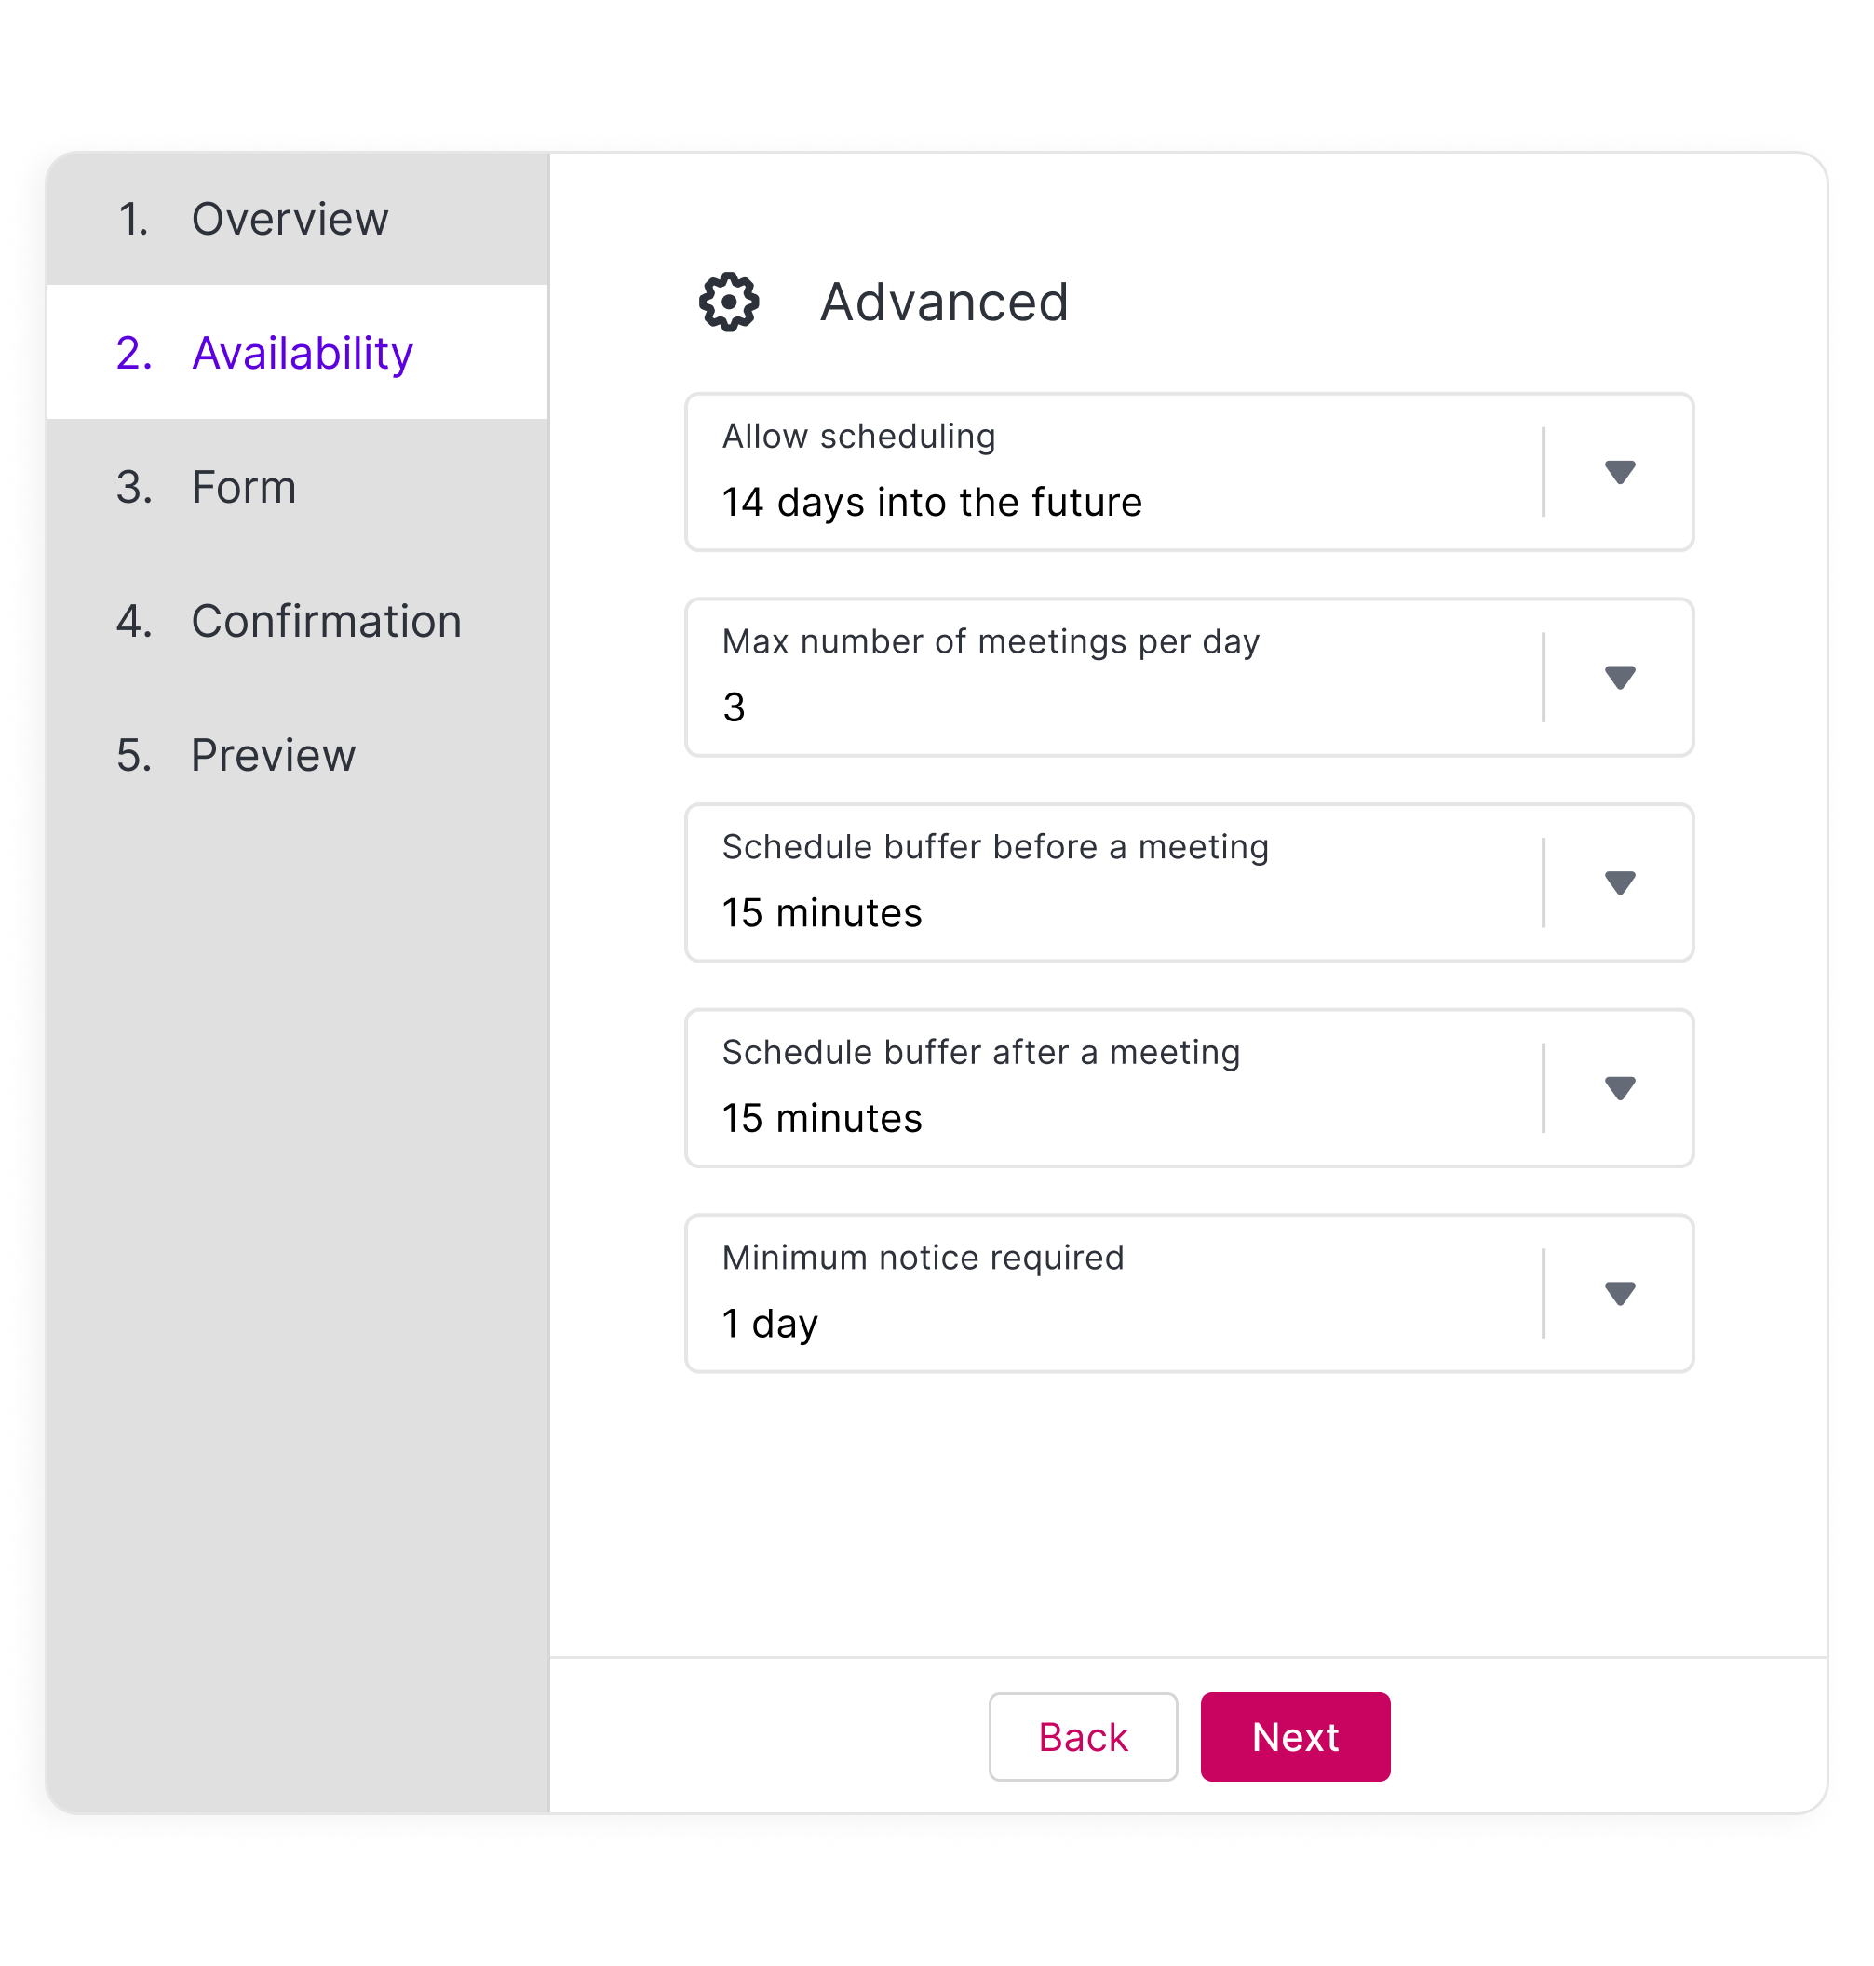
Task: Click the Back button
Action: (1083, 1737)
